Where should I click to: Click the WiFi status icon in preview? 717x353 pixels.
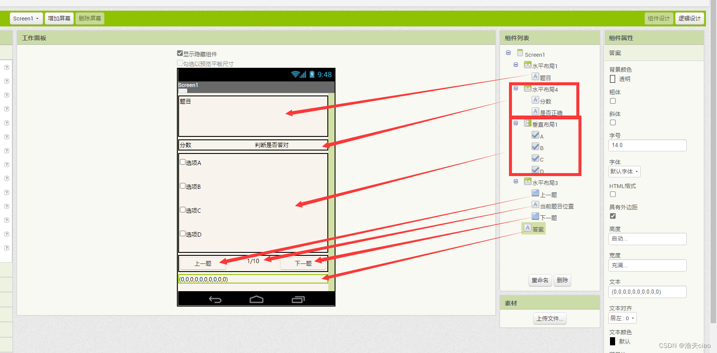click(295, 75)
